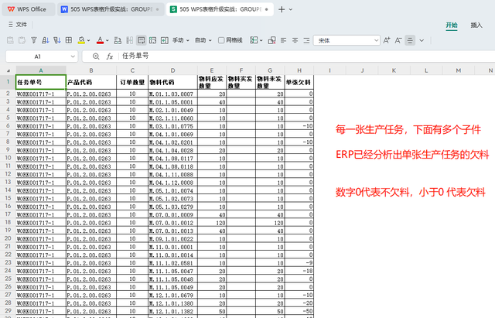The height and width of the screenshot is (318, 495).
Task: Click the find-and-replace style icon next to font color
Action: tap(118, 40)
